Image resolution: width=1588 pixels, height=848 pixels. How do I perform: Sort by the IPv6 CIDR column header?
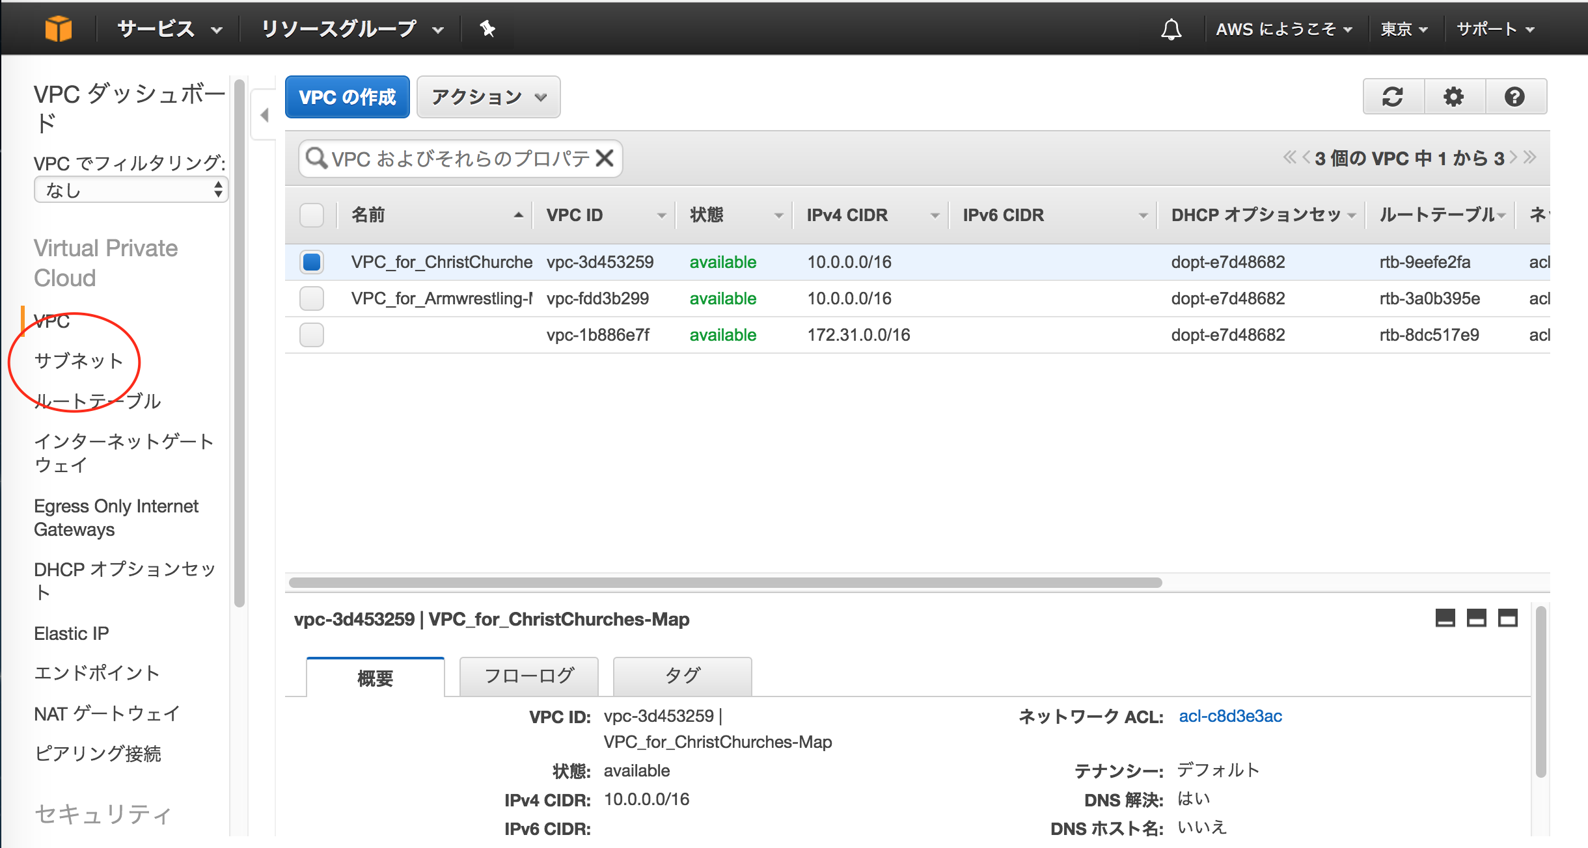tap(1054, 215)
